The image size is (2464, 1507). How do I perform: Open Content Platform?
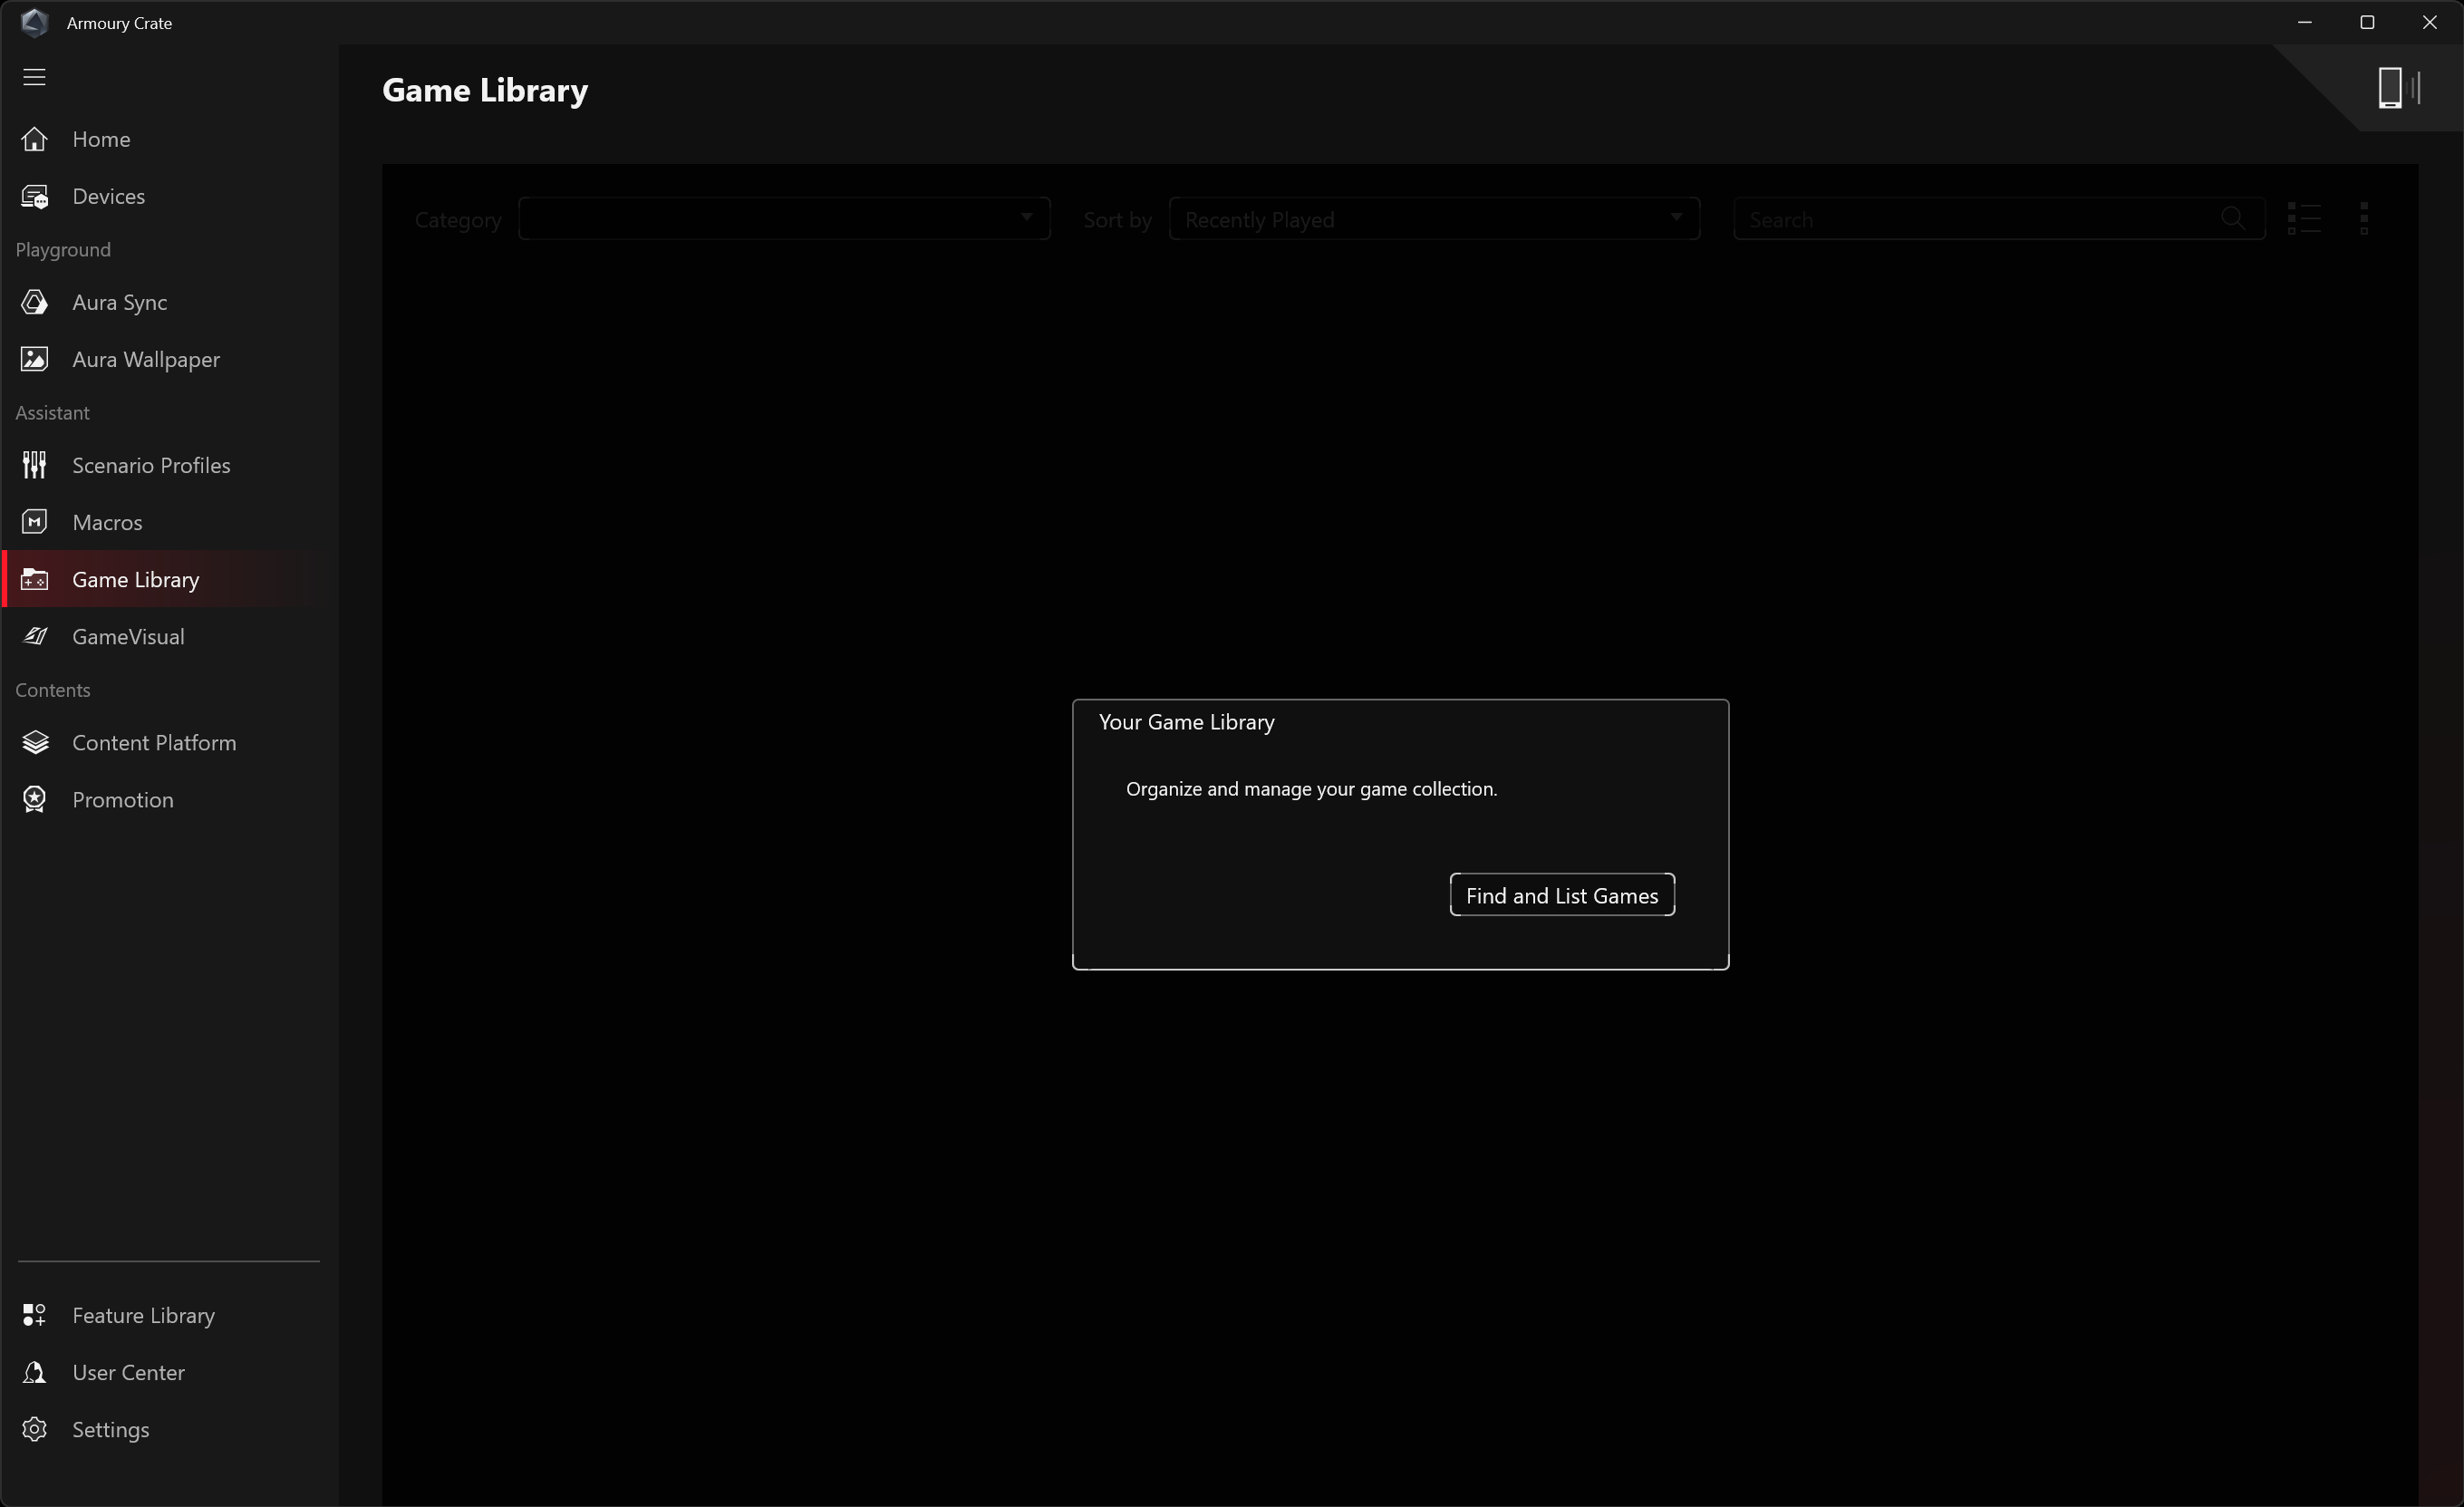point(153,742)
